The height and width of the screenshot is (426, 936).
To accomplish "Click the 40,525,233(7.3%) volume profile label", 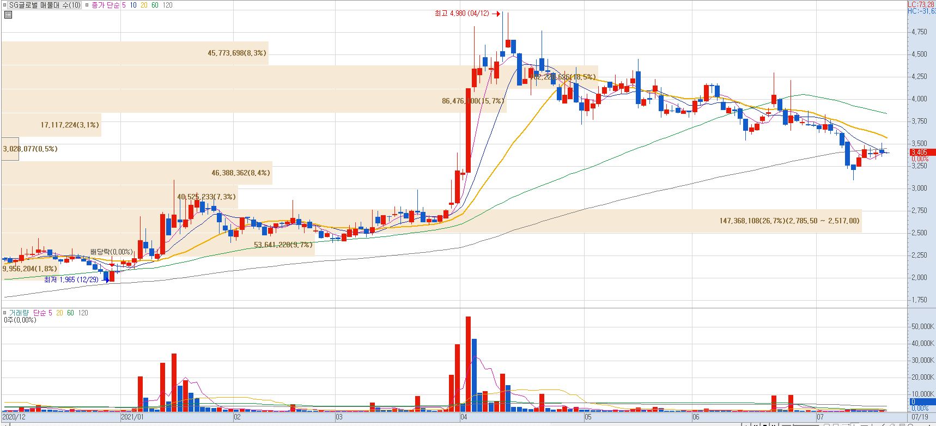I will pos(206,197).
